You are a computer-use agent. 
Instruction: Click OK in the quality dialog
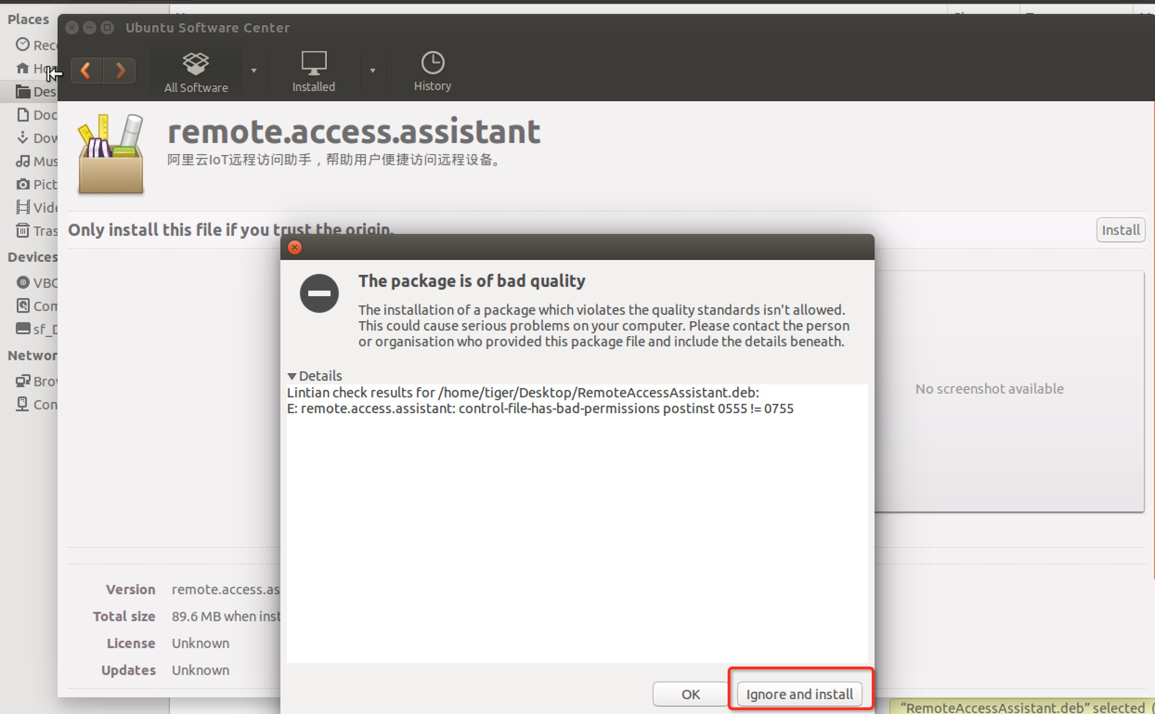tap(690, 694)
